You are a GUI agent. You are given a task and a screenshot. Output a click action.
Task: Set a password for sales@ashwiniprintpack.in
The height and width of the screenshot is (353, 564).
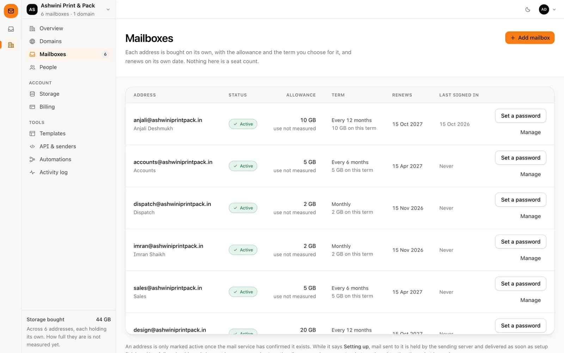[x=521, y=284]
